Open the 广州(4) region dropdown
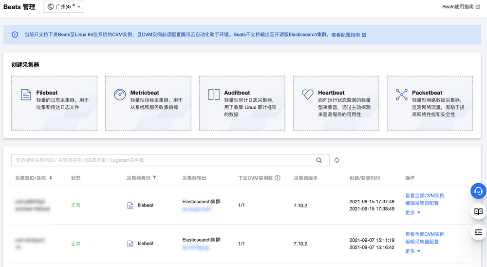This screenshot has width=487, height=267. 64,7
